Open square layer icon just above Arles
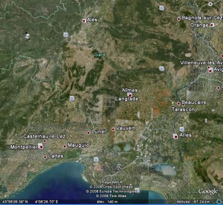Screen dimensions: 223x205 (x=182, y=129)
